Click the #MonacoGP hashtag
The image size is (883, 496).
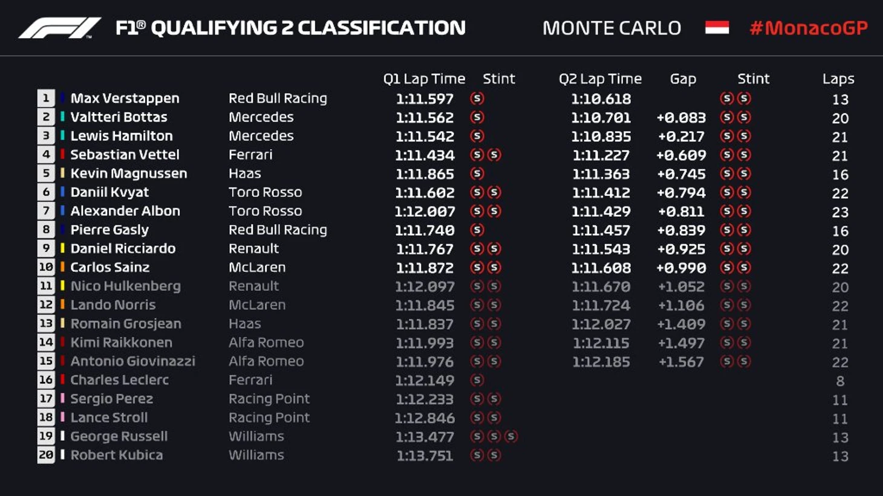click(808, 28)
